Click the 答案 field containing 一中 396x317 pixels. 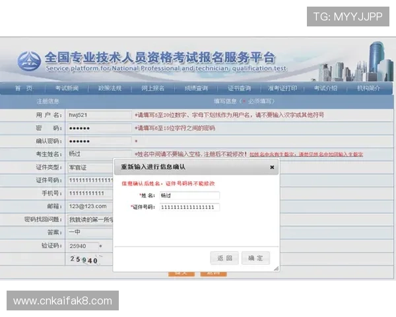90,232
